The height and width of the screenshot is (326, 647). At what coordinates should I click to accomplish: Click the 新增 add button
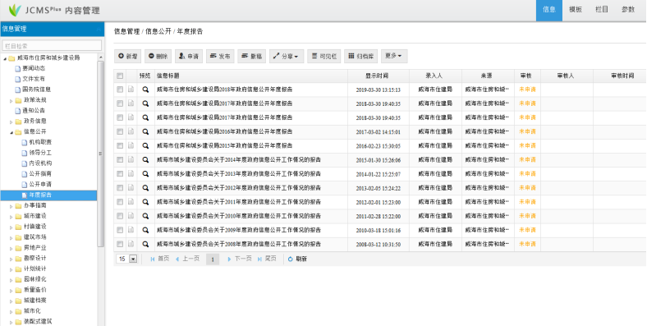(127, 56)
